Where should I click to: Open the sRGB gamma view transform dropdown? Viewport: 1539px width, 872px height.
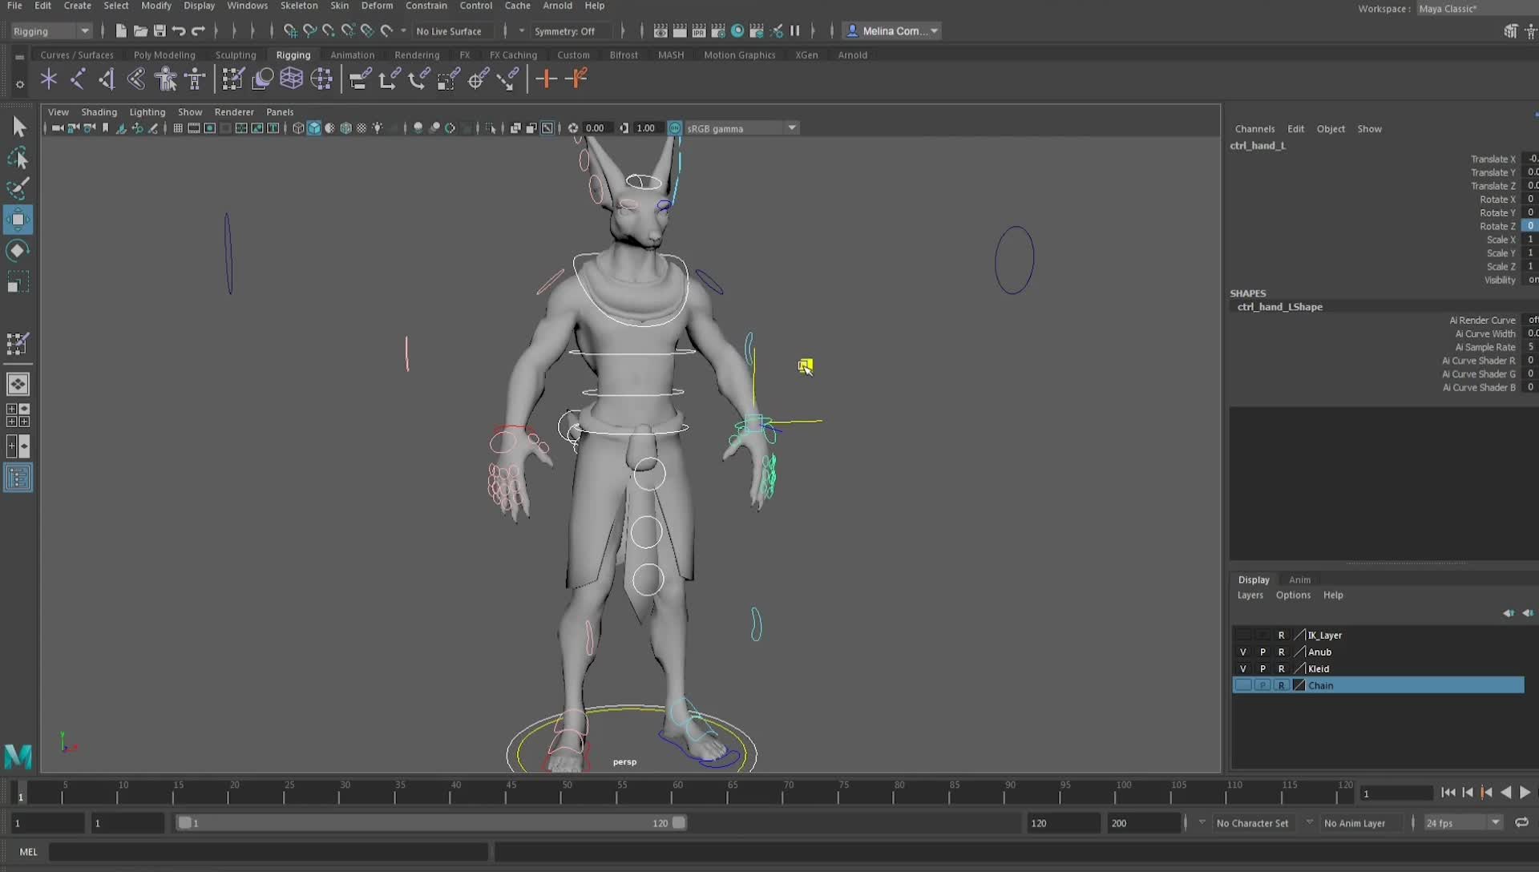click(741, 127)
